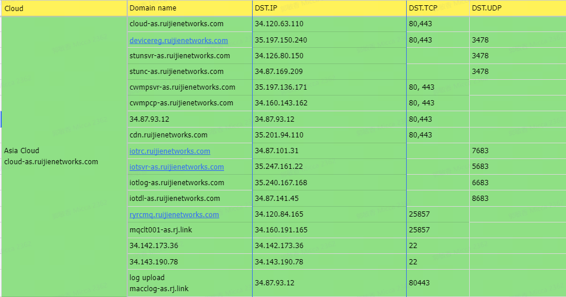Select UDP port 7683 cell

518,151
